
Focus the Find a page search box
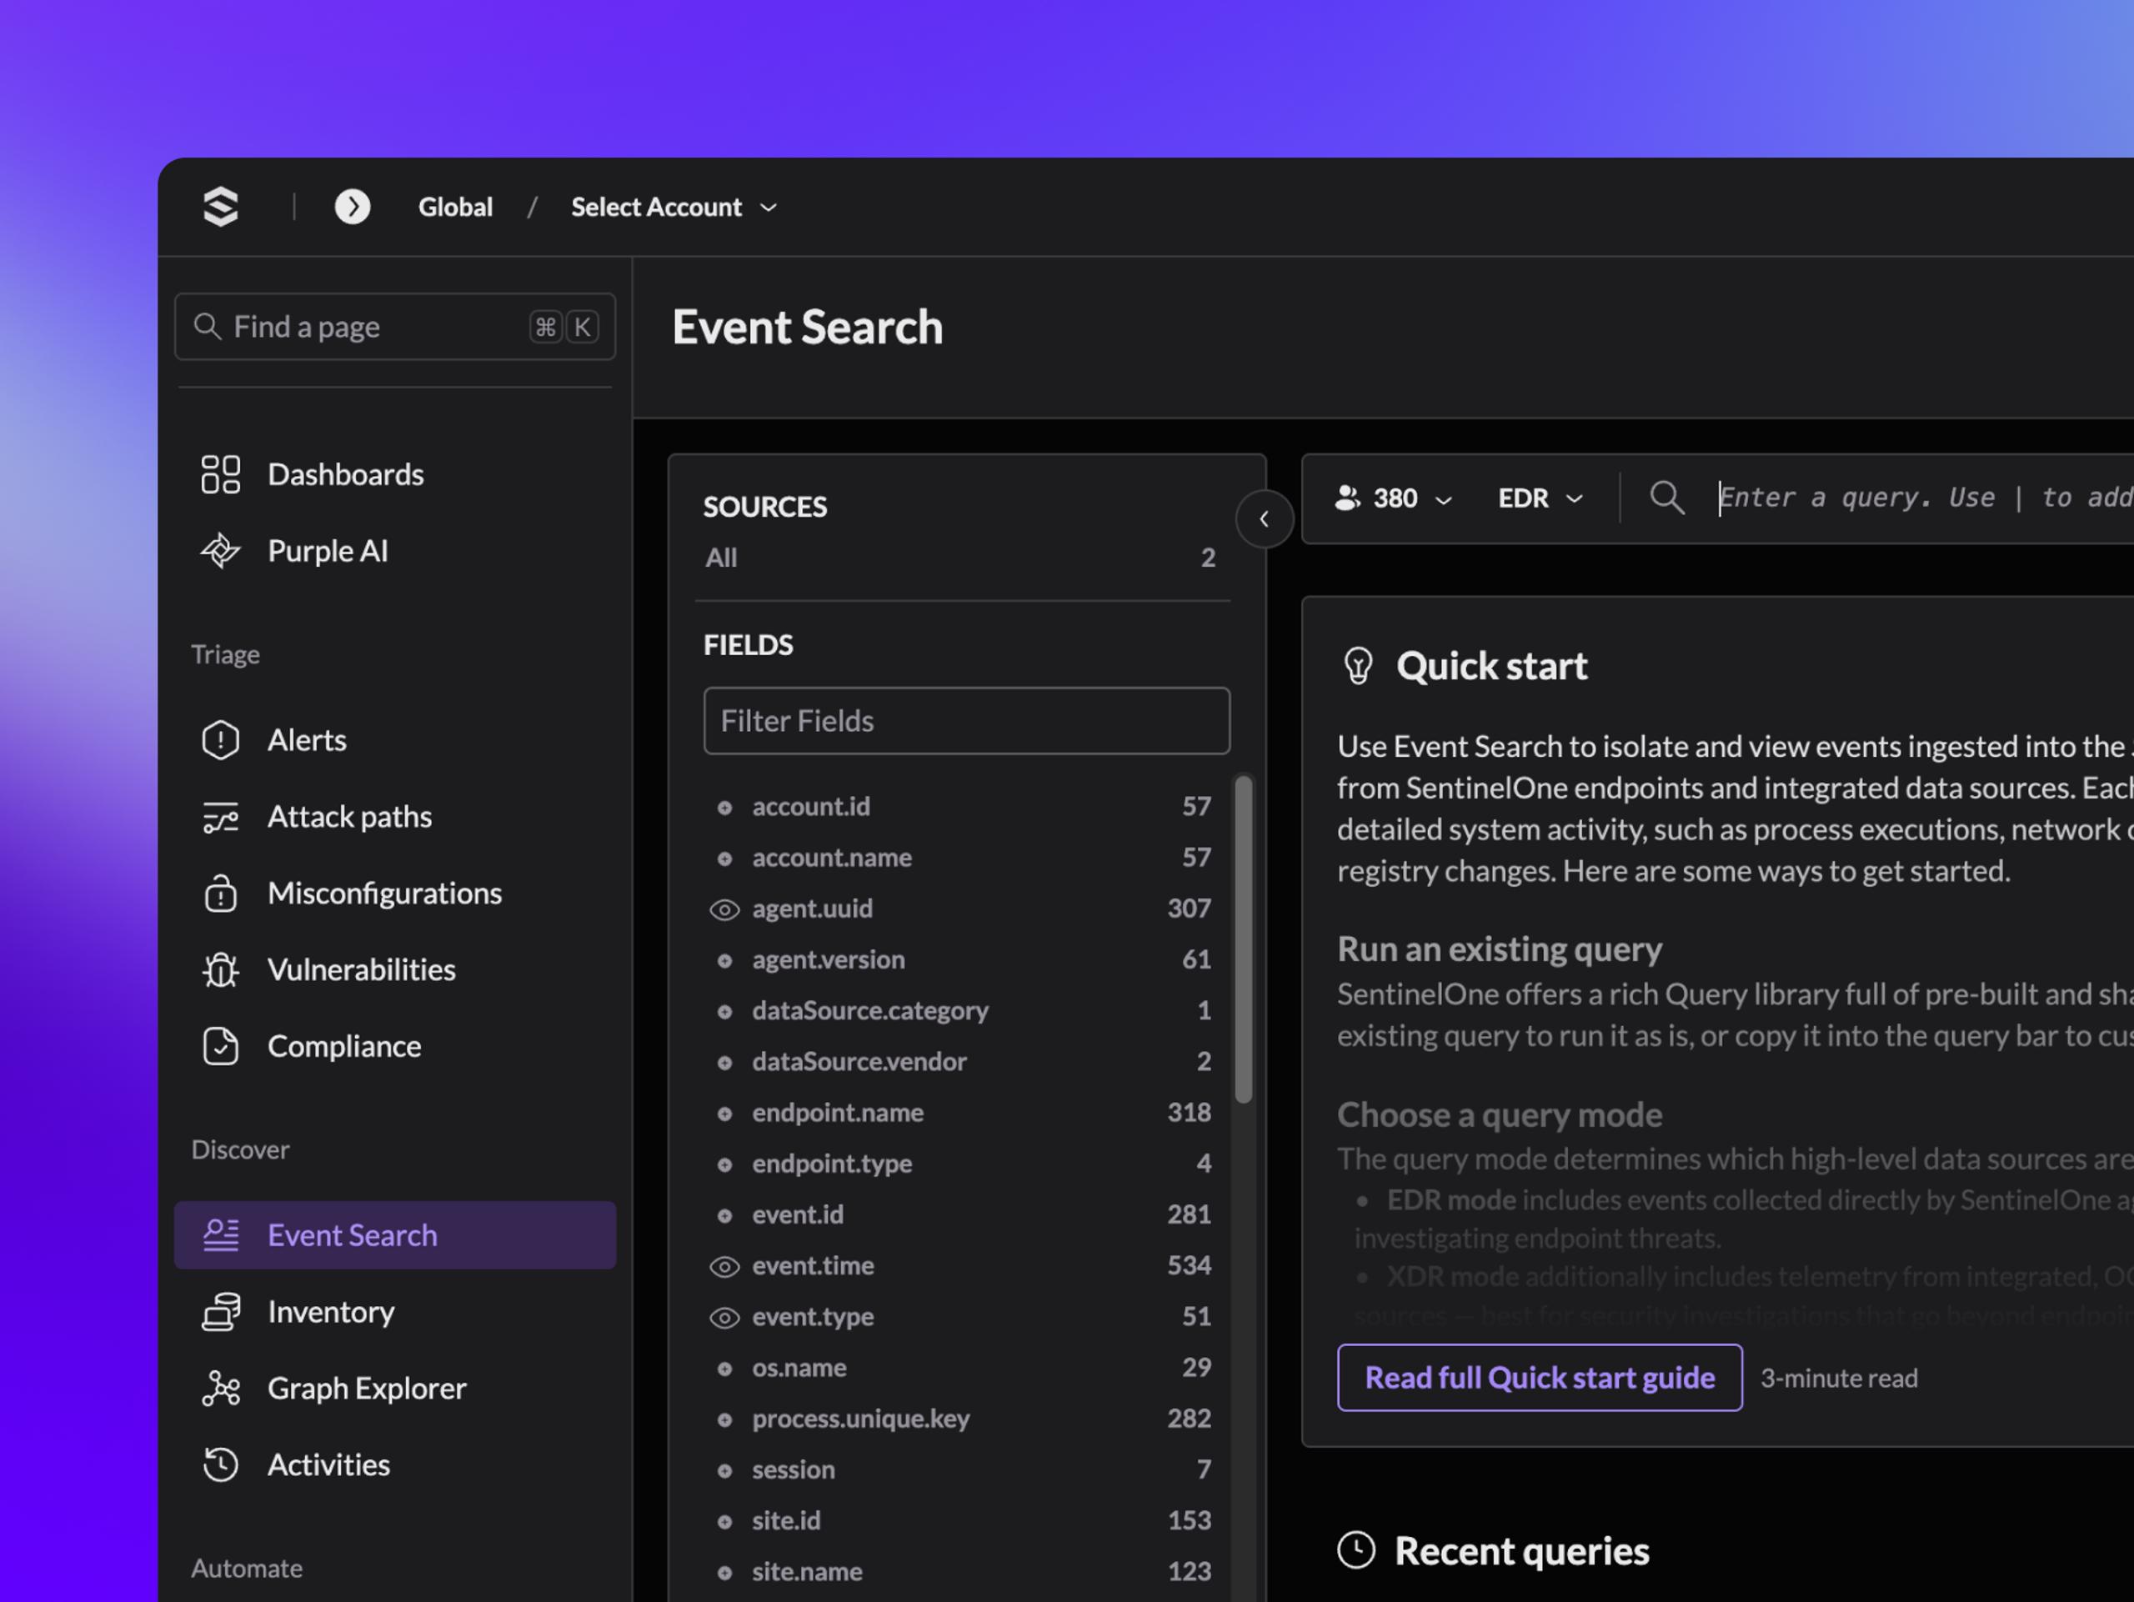394,327
